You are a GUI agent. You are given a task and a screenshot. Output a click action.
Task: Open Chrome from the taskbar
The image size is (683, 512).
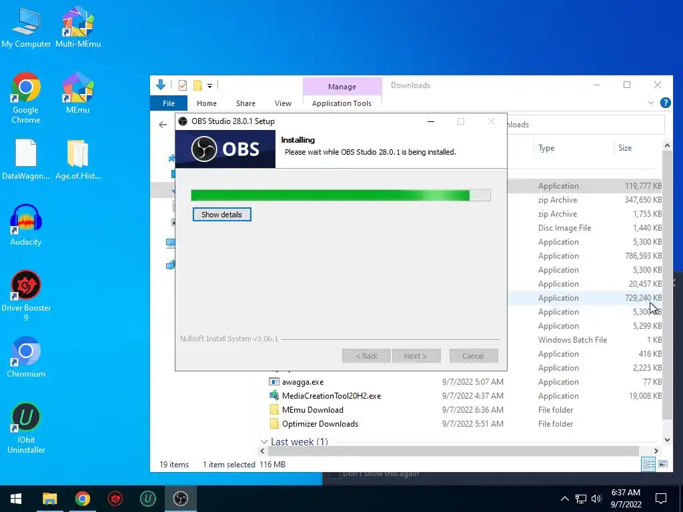point(82,499)
